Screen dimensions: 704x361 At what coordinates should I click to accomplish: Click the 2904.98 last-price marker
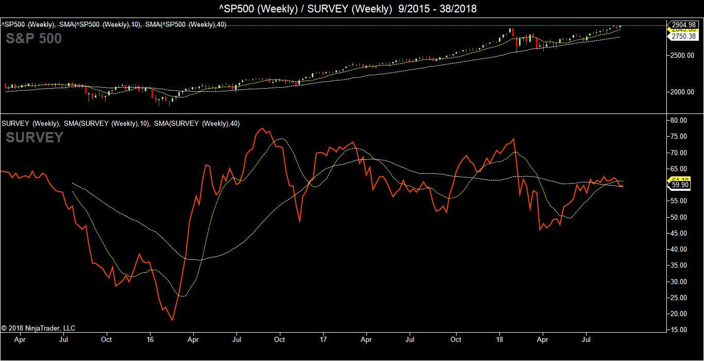683,24
